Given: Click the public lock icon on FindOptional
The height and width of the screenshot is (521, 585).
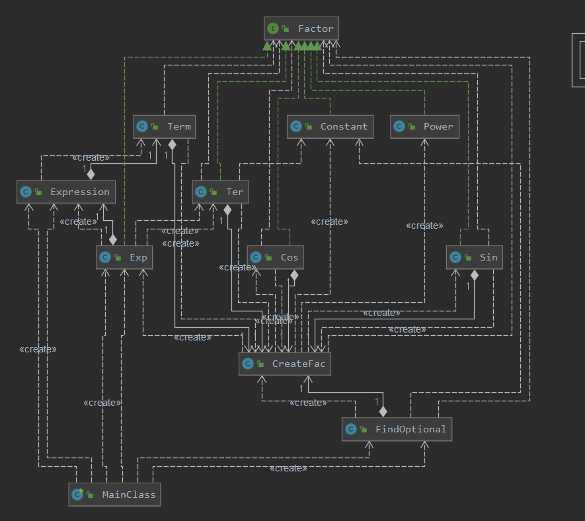Looking at the screenshot, I should click(x=364, y=429).
